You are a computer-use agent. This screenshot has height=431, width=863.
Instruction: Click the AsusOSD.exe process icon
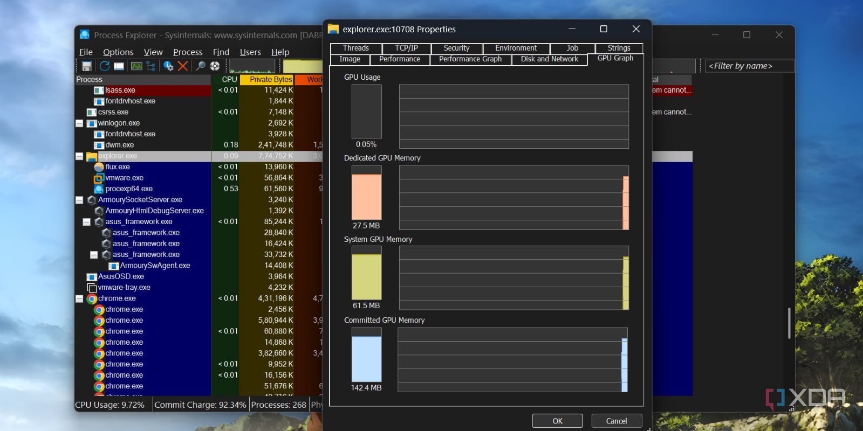92,276
